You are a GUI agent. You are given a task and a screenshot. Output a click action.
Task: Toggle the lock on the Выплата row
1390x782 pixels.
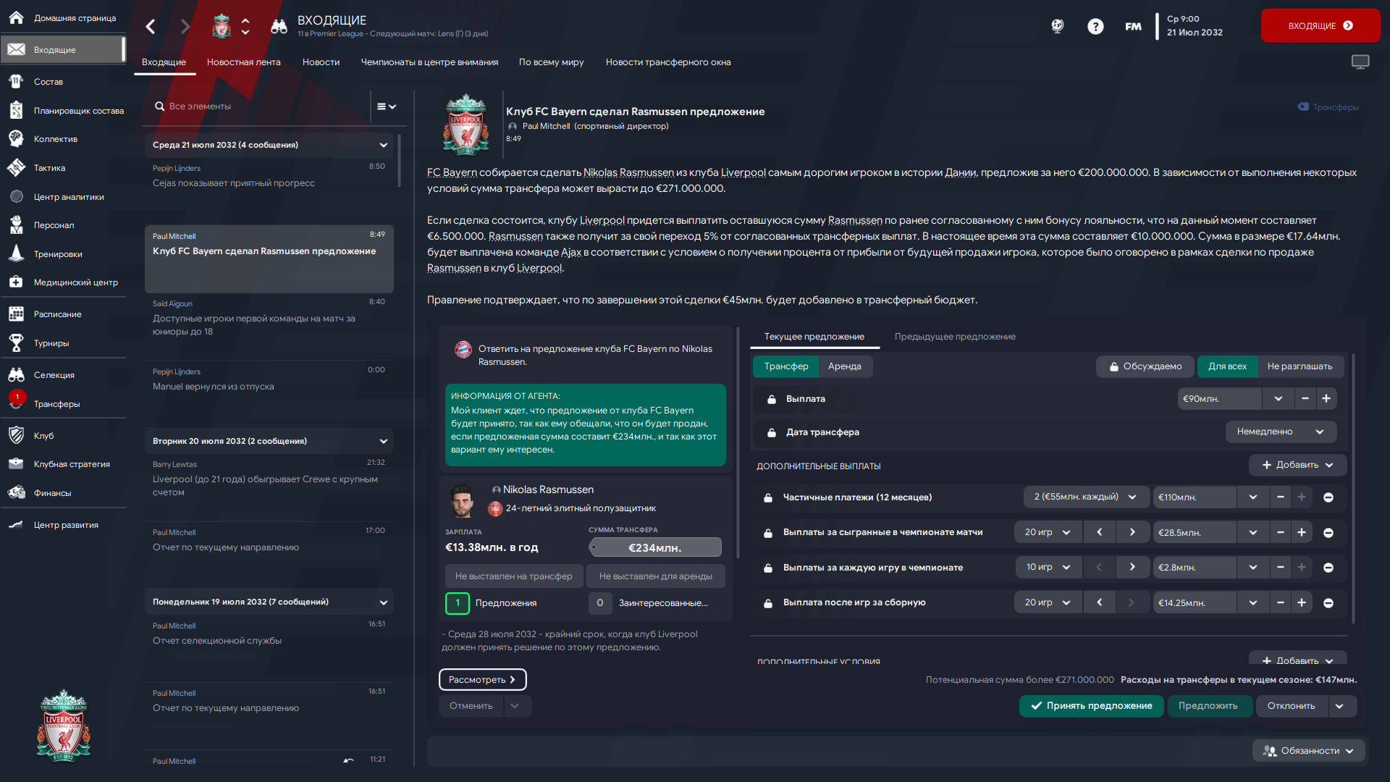[772, 399]
